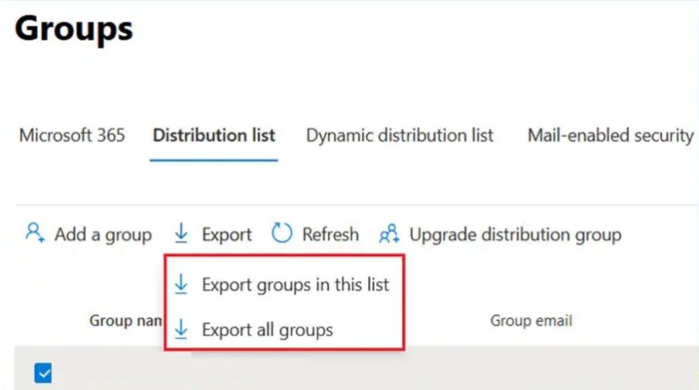
Task: Switch to the Microsoft 365 tab
Action: pos(72,135)
